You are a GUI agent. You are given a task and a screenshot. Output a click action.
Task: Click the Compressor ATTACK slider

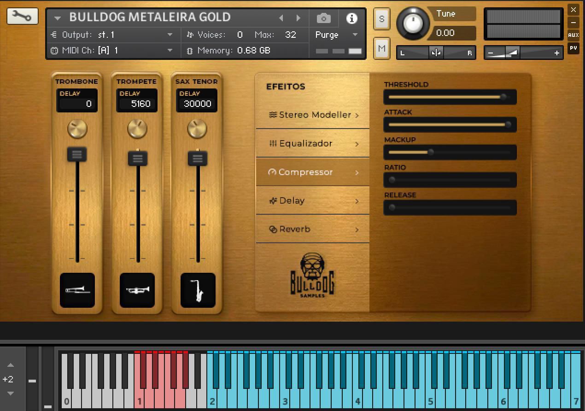[450, 124]
